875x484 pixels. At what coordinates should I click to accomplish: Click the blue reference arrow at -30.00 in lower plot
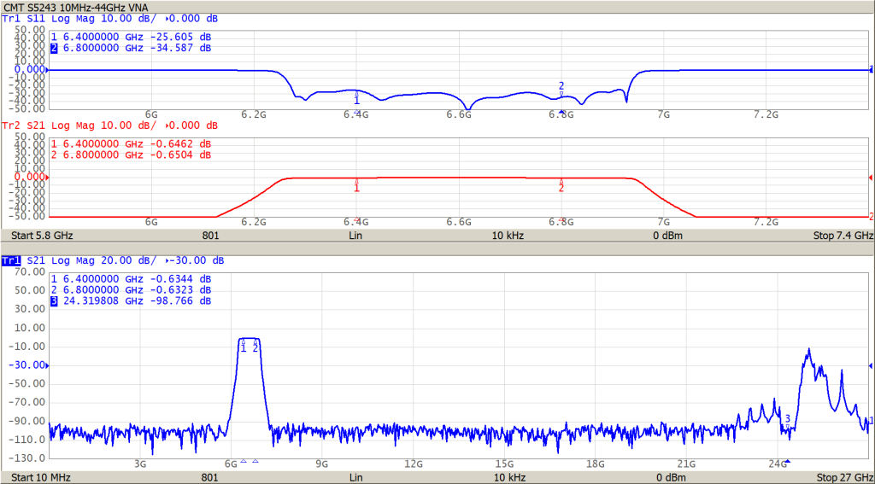[47, 365]
